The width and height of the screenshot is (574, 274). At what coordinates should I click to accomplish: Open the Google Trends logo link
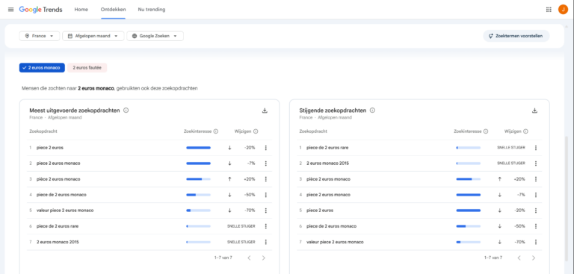click(x=40, y=10)
